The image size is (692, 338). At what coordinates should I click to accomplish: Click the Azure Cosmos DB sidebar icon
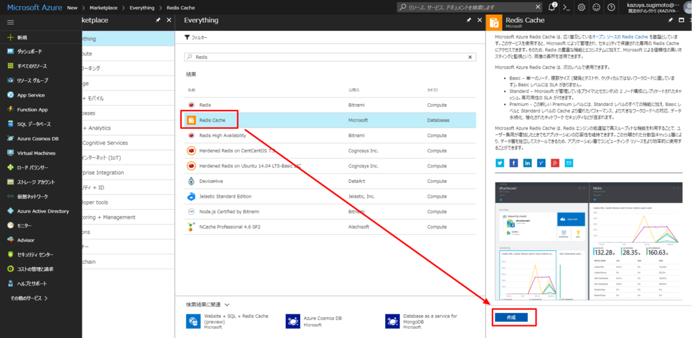coord(11,138)
